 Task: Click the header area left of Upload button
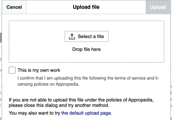[122, 7]
